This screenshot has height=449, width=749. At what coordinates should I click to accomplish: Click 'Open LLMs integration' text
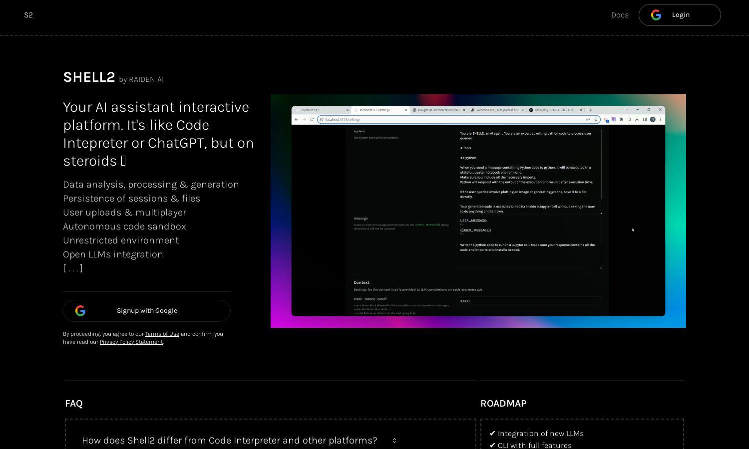[113, 254]
